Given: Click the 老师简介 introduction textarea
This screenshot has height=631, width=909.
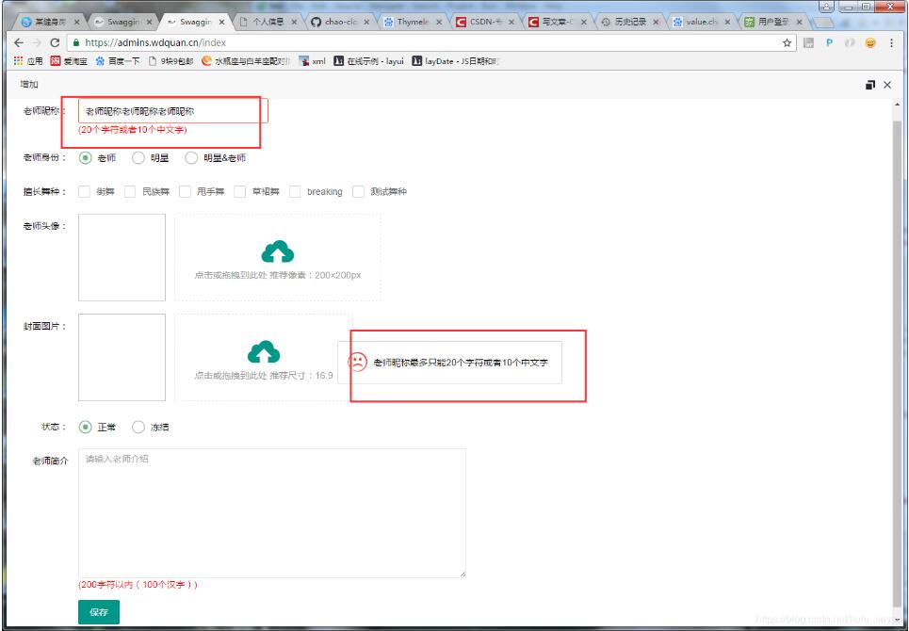Looking at the screenshot, I should pos(272,512).
